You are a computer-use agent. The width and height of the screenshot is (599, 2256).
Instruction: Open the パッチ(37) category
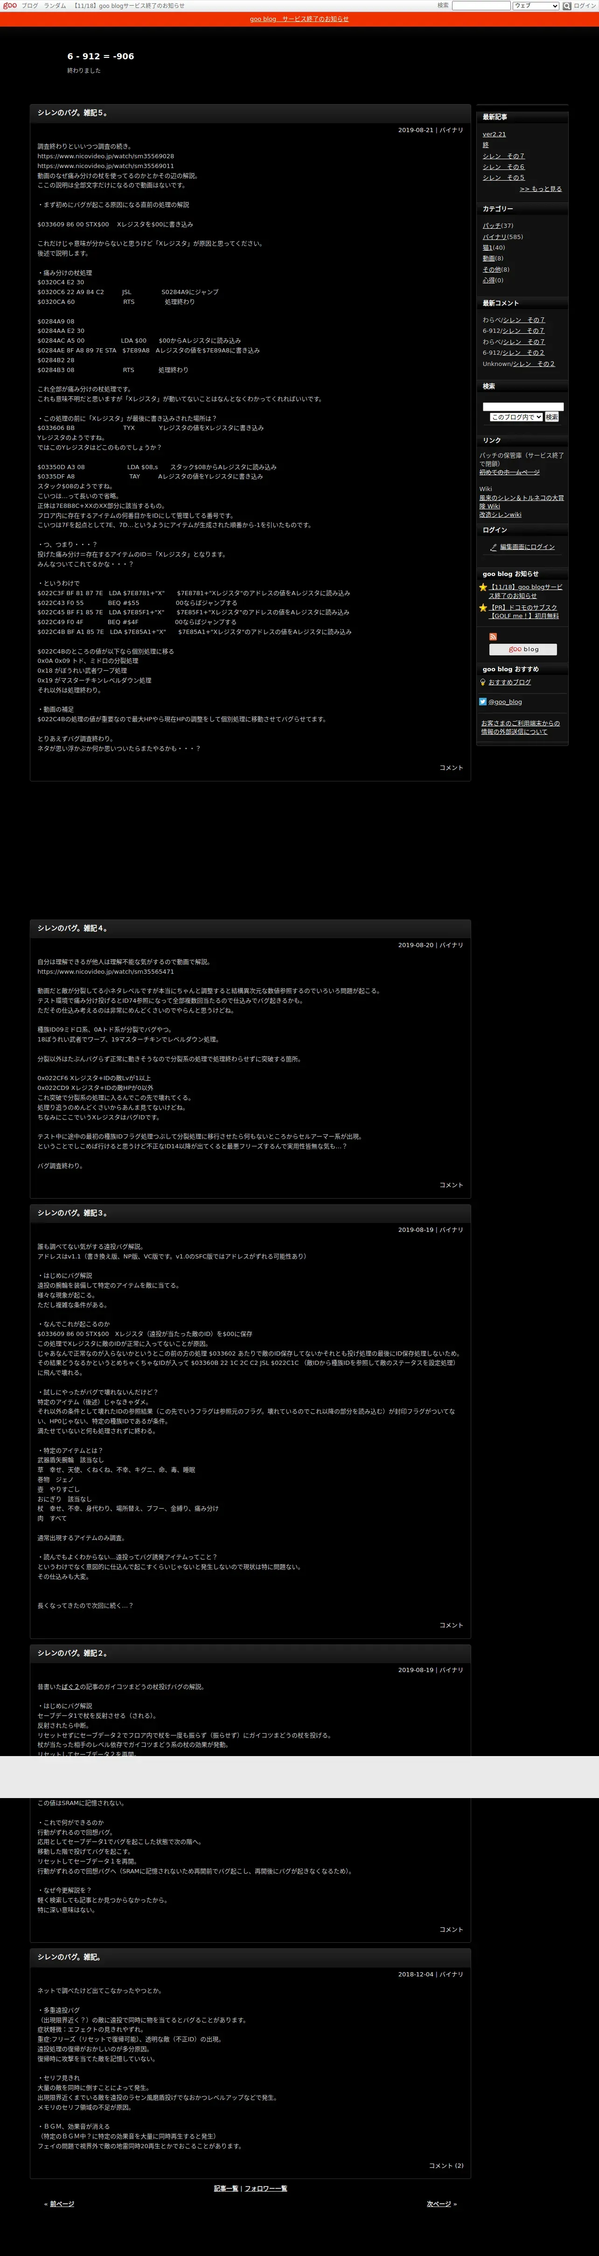(492, 225)
